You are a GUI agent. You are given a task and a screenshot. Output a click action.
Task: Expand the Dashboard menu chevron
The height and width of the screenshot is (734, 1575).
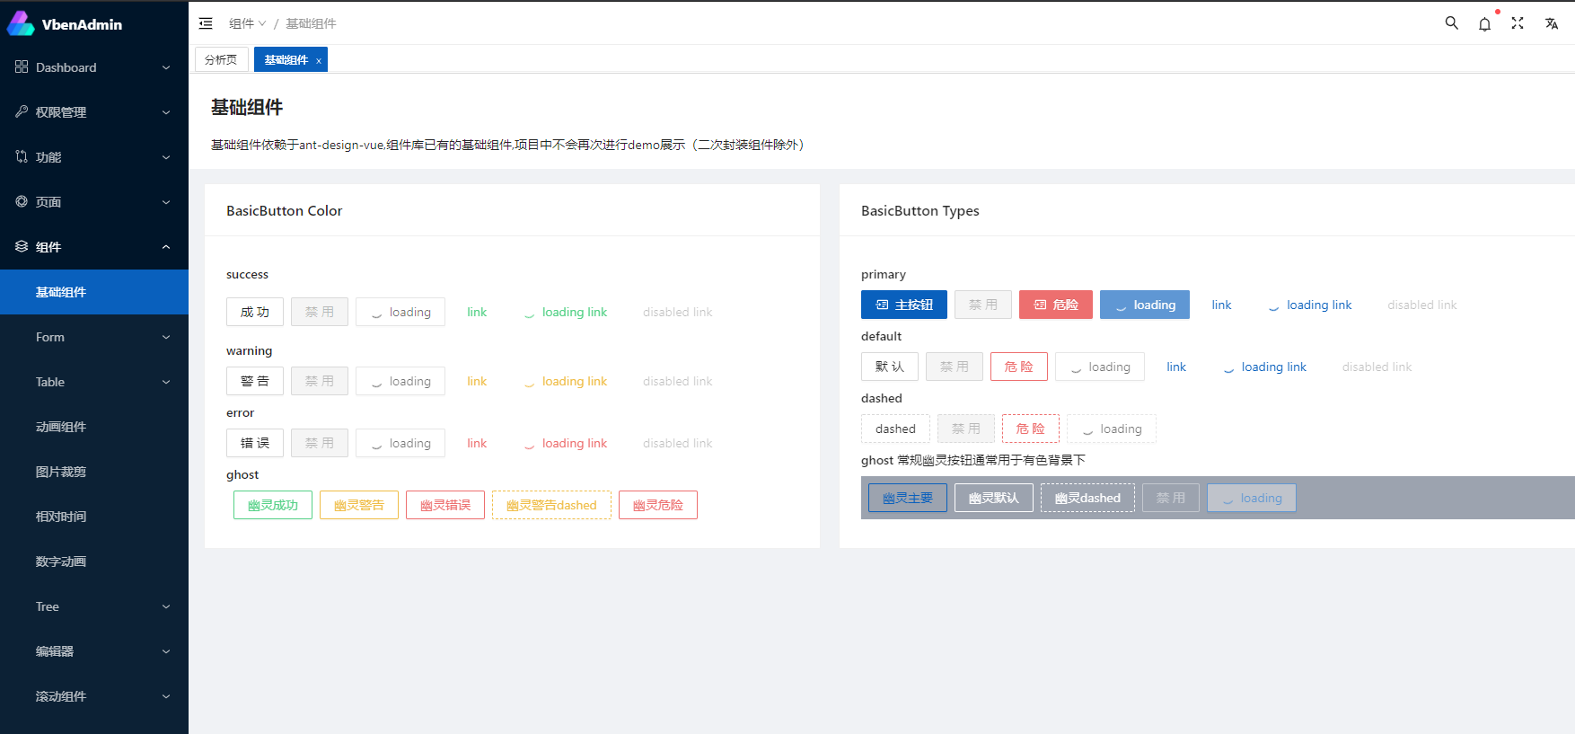(x=166, y=67)
